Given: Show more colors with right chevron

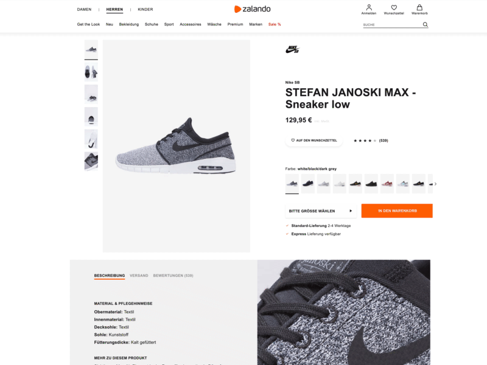Looking at the screenshot, I should (435, 184).
